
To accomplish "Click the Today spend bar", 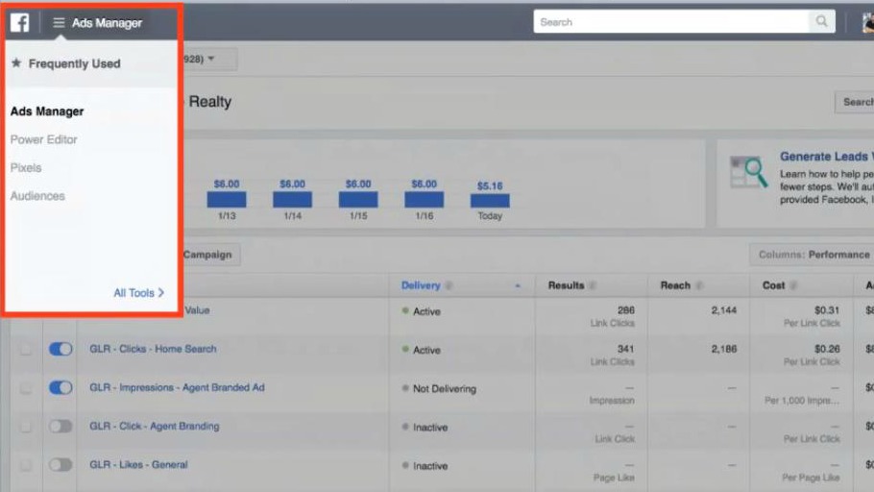I will point(490,201).
